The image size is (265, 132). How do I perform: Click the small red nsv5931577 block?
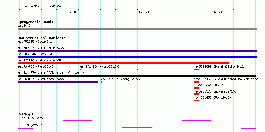pyautogui.click(x=197, y=94)
